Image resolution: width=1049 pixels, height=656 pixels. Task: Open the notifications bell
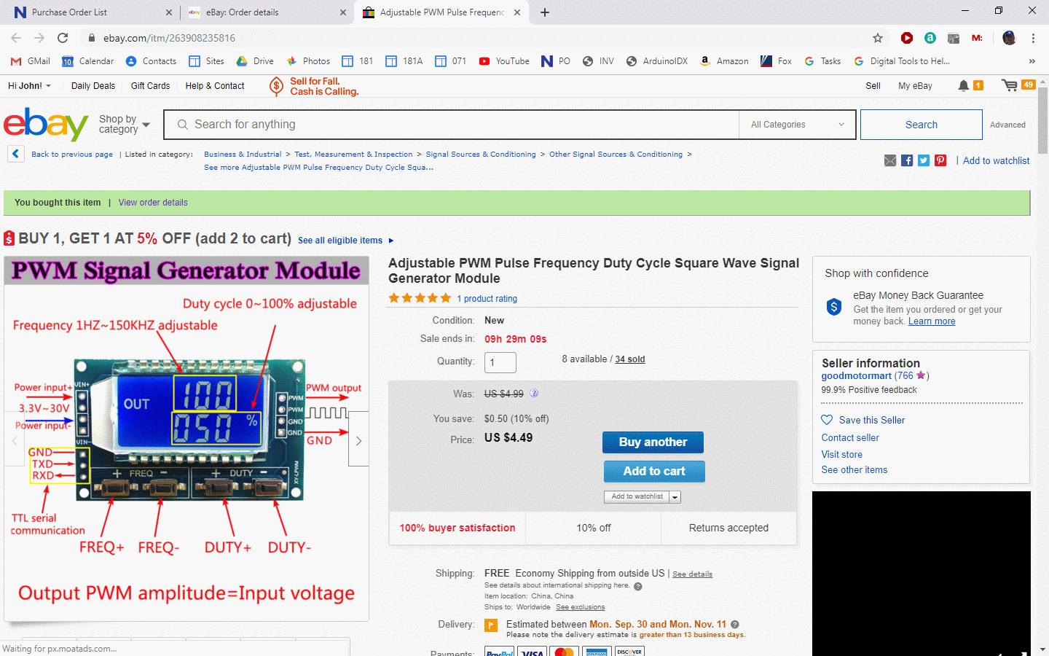point(964,85)
